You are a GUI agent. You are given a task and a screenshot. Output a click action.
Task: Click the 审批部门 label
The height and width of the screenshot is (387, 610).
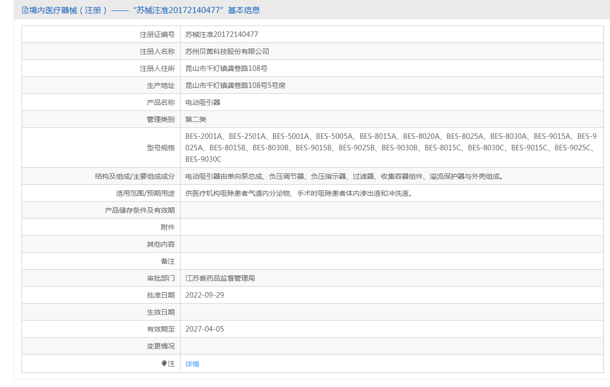161,278
